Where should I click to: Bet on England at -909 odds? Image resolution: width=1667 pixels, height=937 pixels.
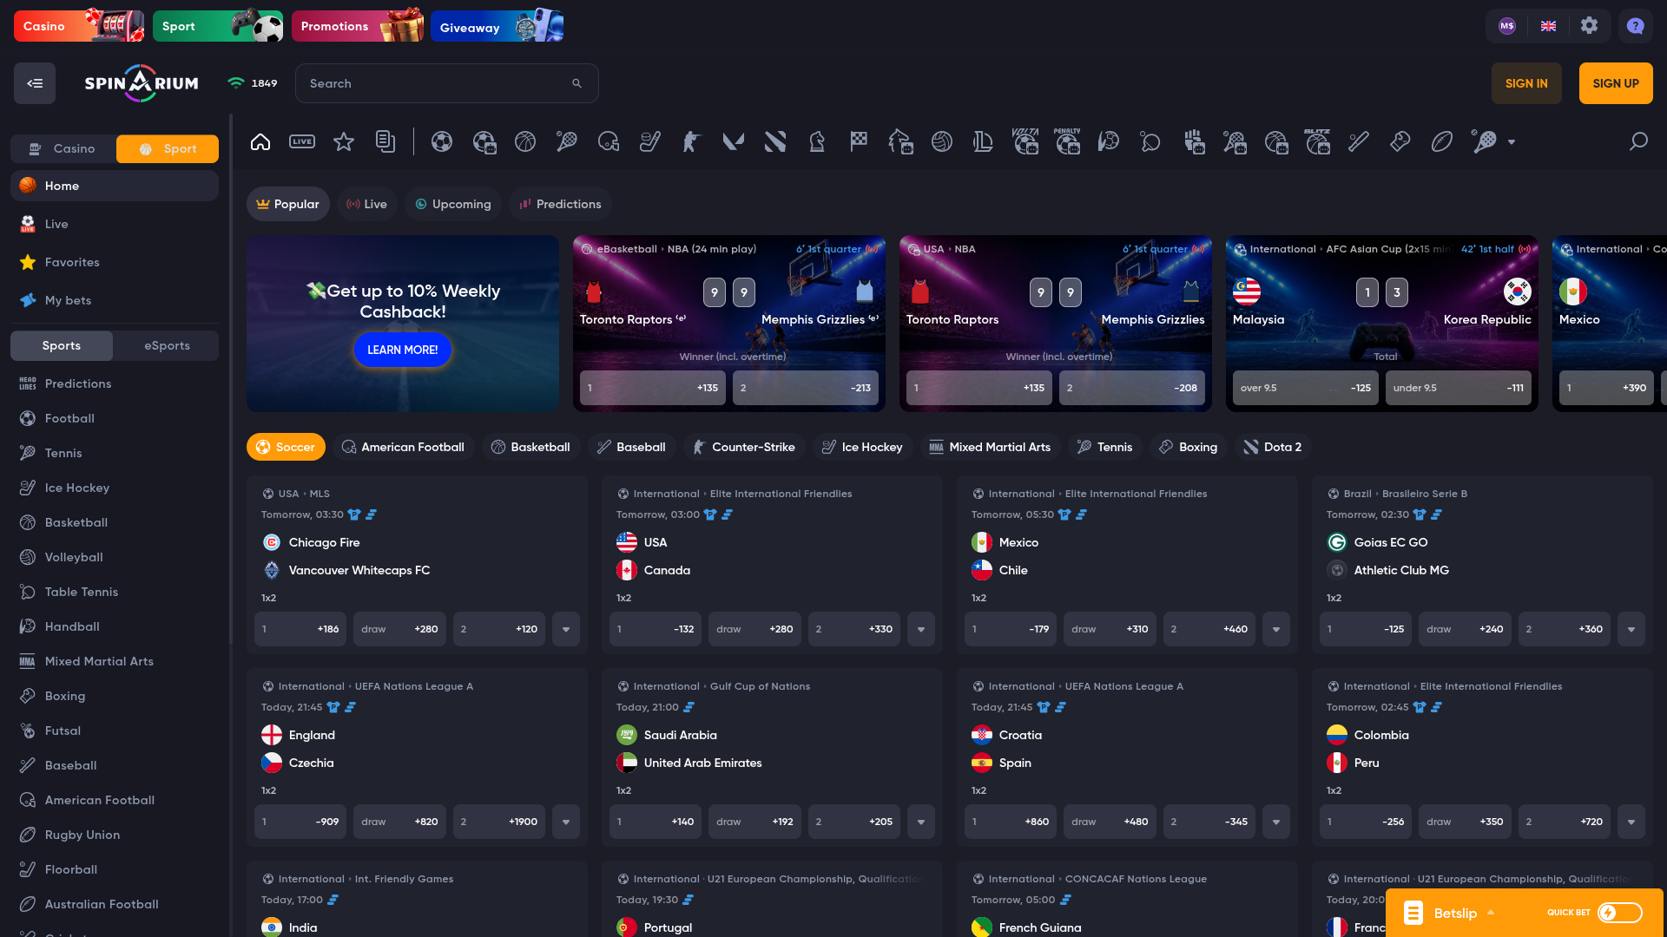click(300, 822)
